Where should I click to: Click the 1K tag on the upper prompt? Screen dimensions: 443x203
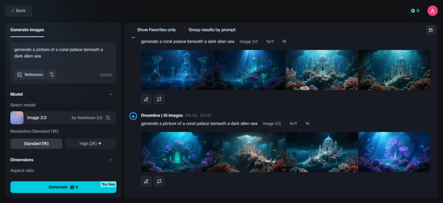tap(284, 42)
